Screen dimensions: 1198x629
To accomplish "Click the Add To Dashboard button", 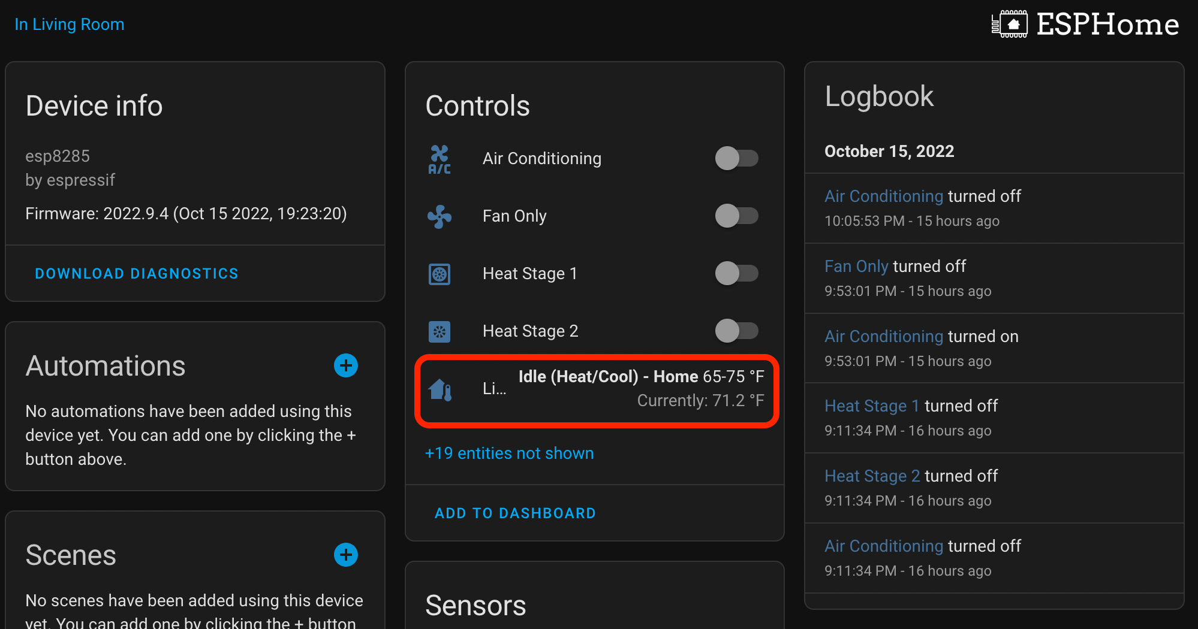I will tap(515, 513).
